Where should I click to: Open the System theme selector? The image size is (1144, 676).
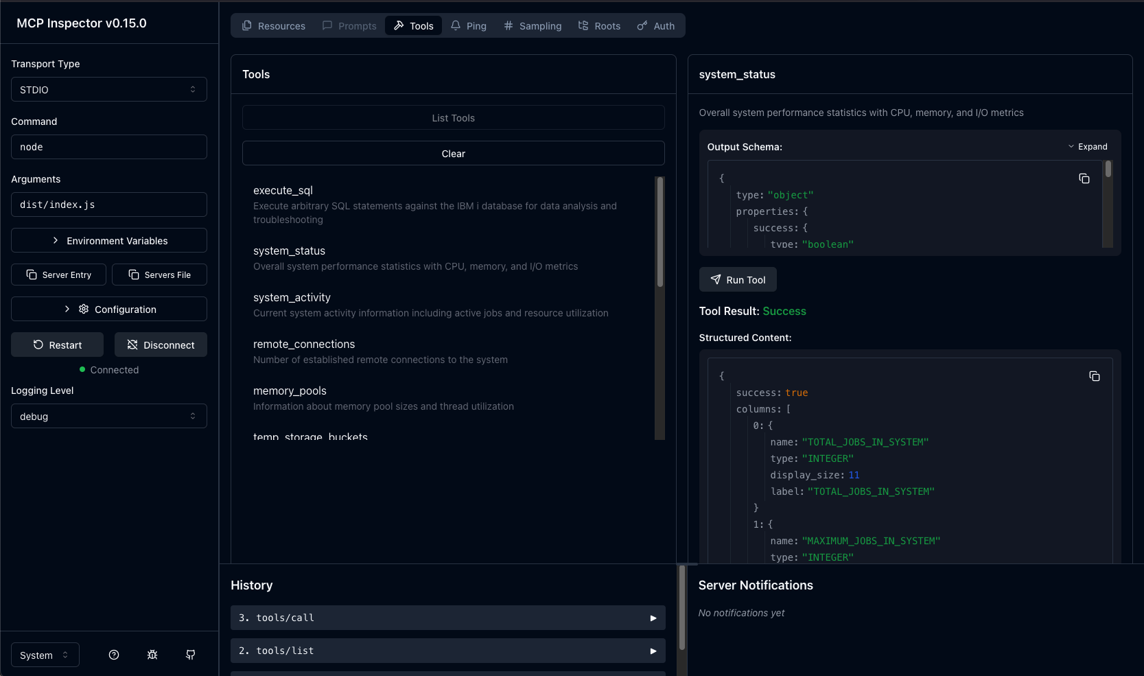point(45,655)
